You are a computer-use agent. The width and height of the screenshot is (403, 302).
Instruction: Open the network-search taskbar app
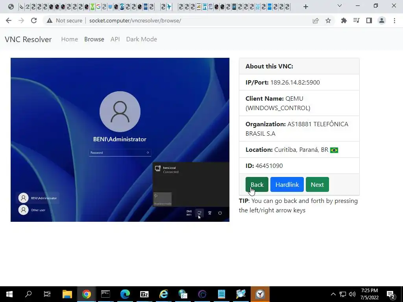(241, 294)
